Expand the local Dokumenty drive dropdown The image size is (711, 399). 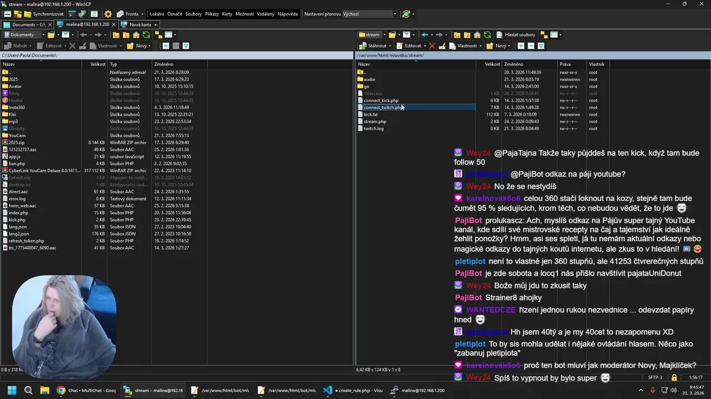[x=43, y=34]
